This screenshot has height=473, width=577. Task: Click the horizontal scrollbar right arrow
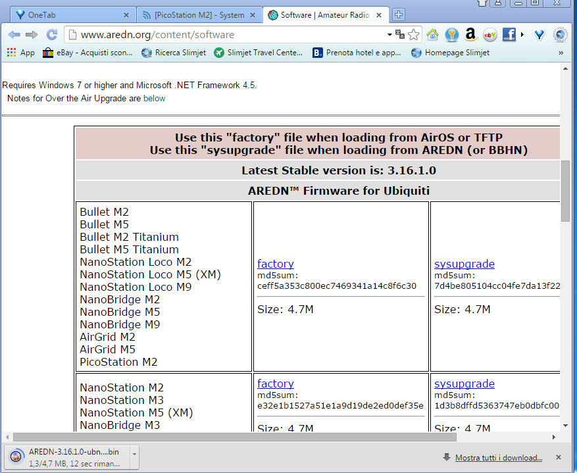(x=554, y=437)
